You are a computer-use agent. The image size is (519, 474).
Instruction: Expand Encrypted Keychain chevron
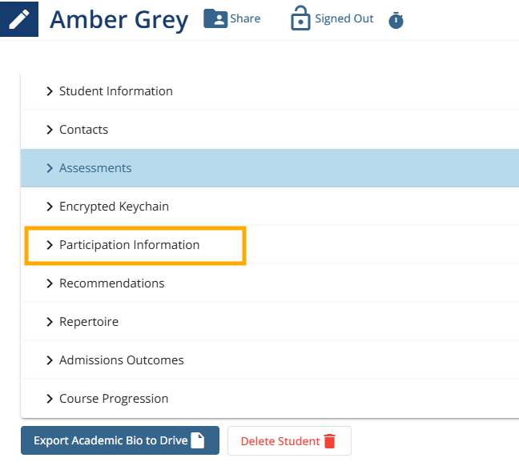pyautogui.click(x=50, y=207)
